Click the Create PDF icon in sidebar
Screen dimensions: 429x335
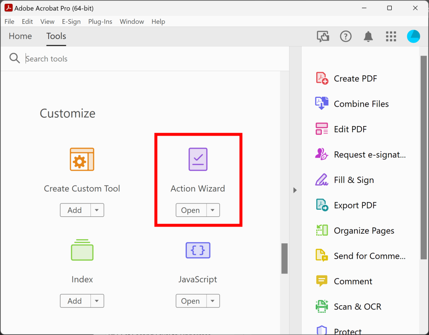pyautogui.click(x=322, y=78)
